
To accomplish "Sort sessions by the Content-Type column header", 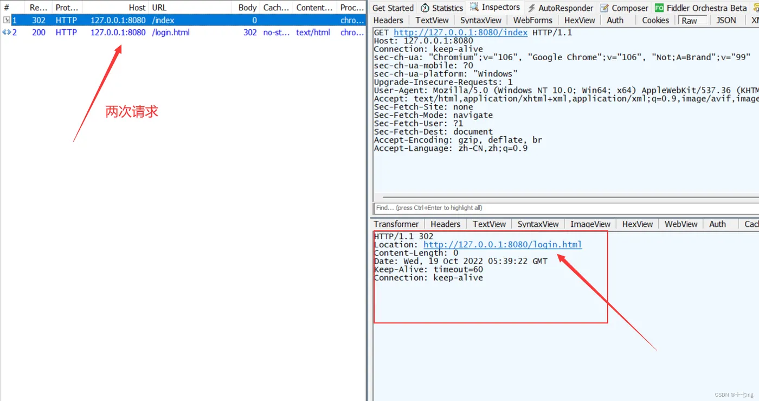I will click(x=314, y=8).
